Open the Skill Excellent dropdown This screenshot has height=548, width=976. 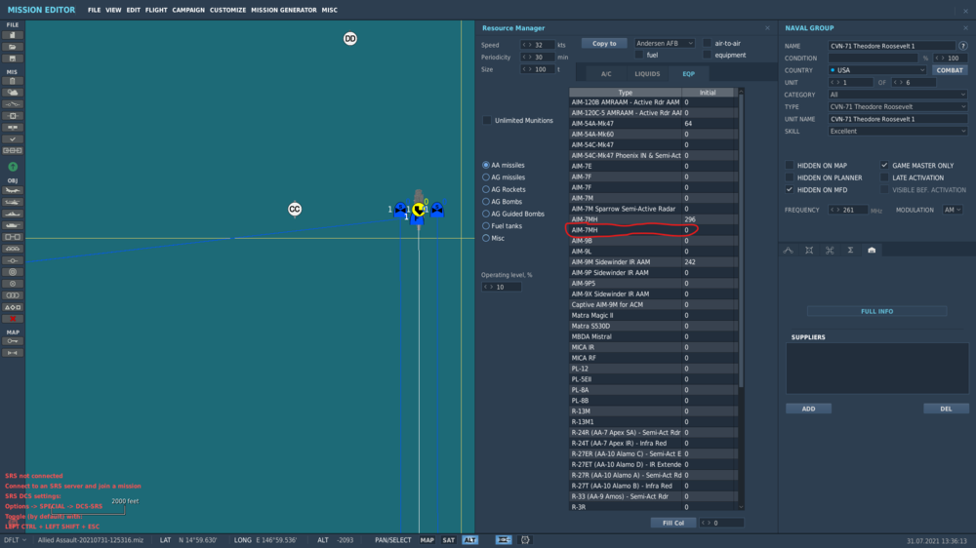click(898, 132)
